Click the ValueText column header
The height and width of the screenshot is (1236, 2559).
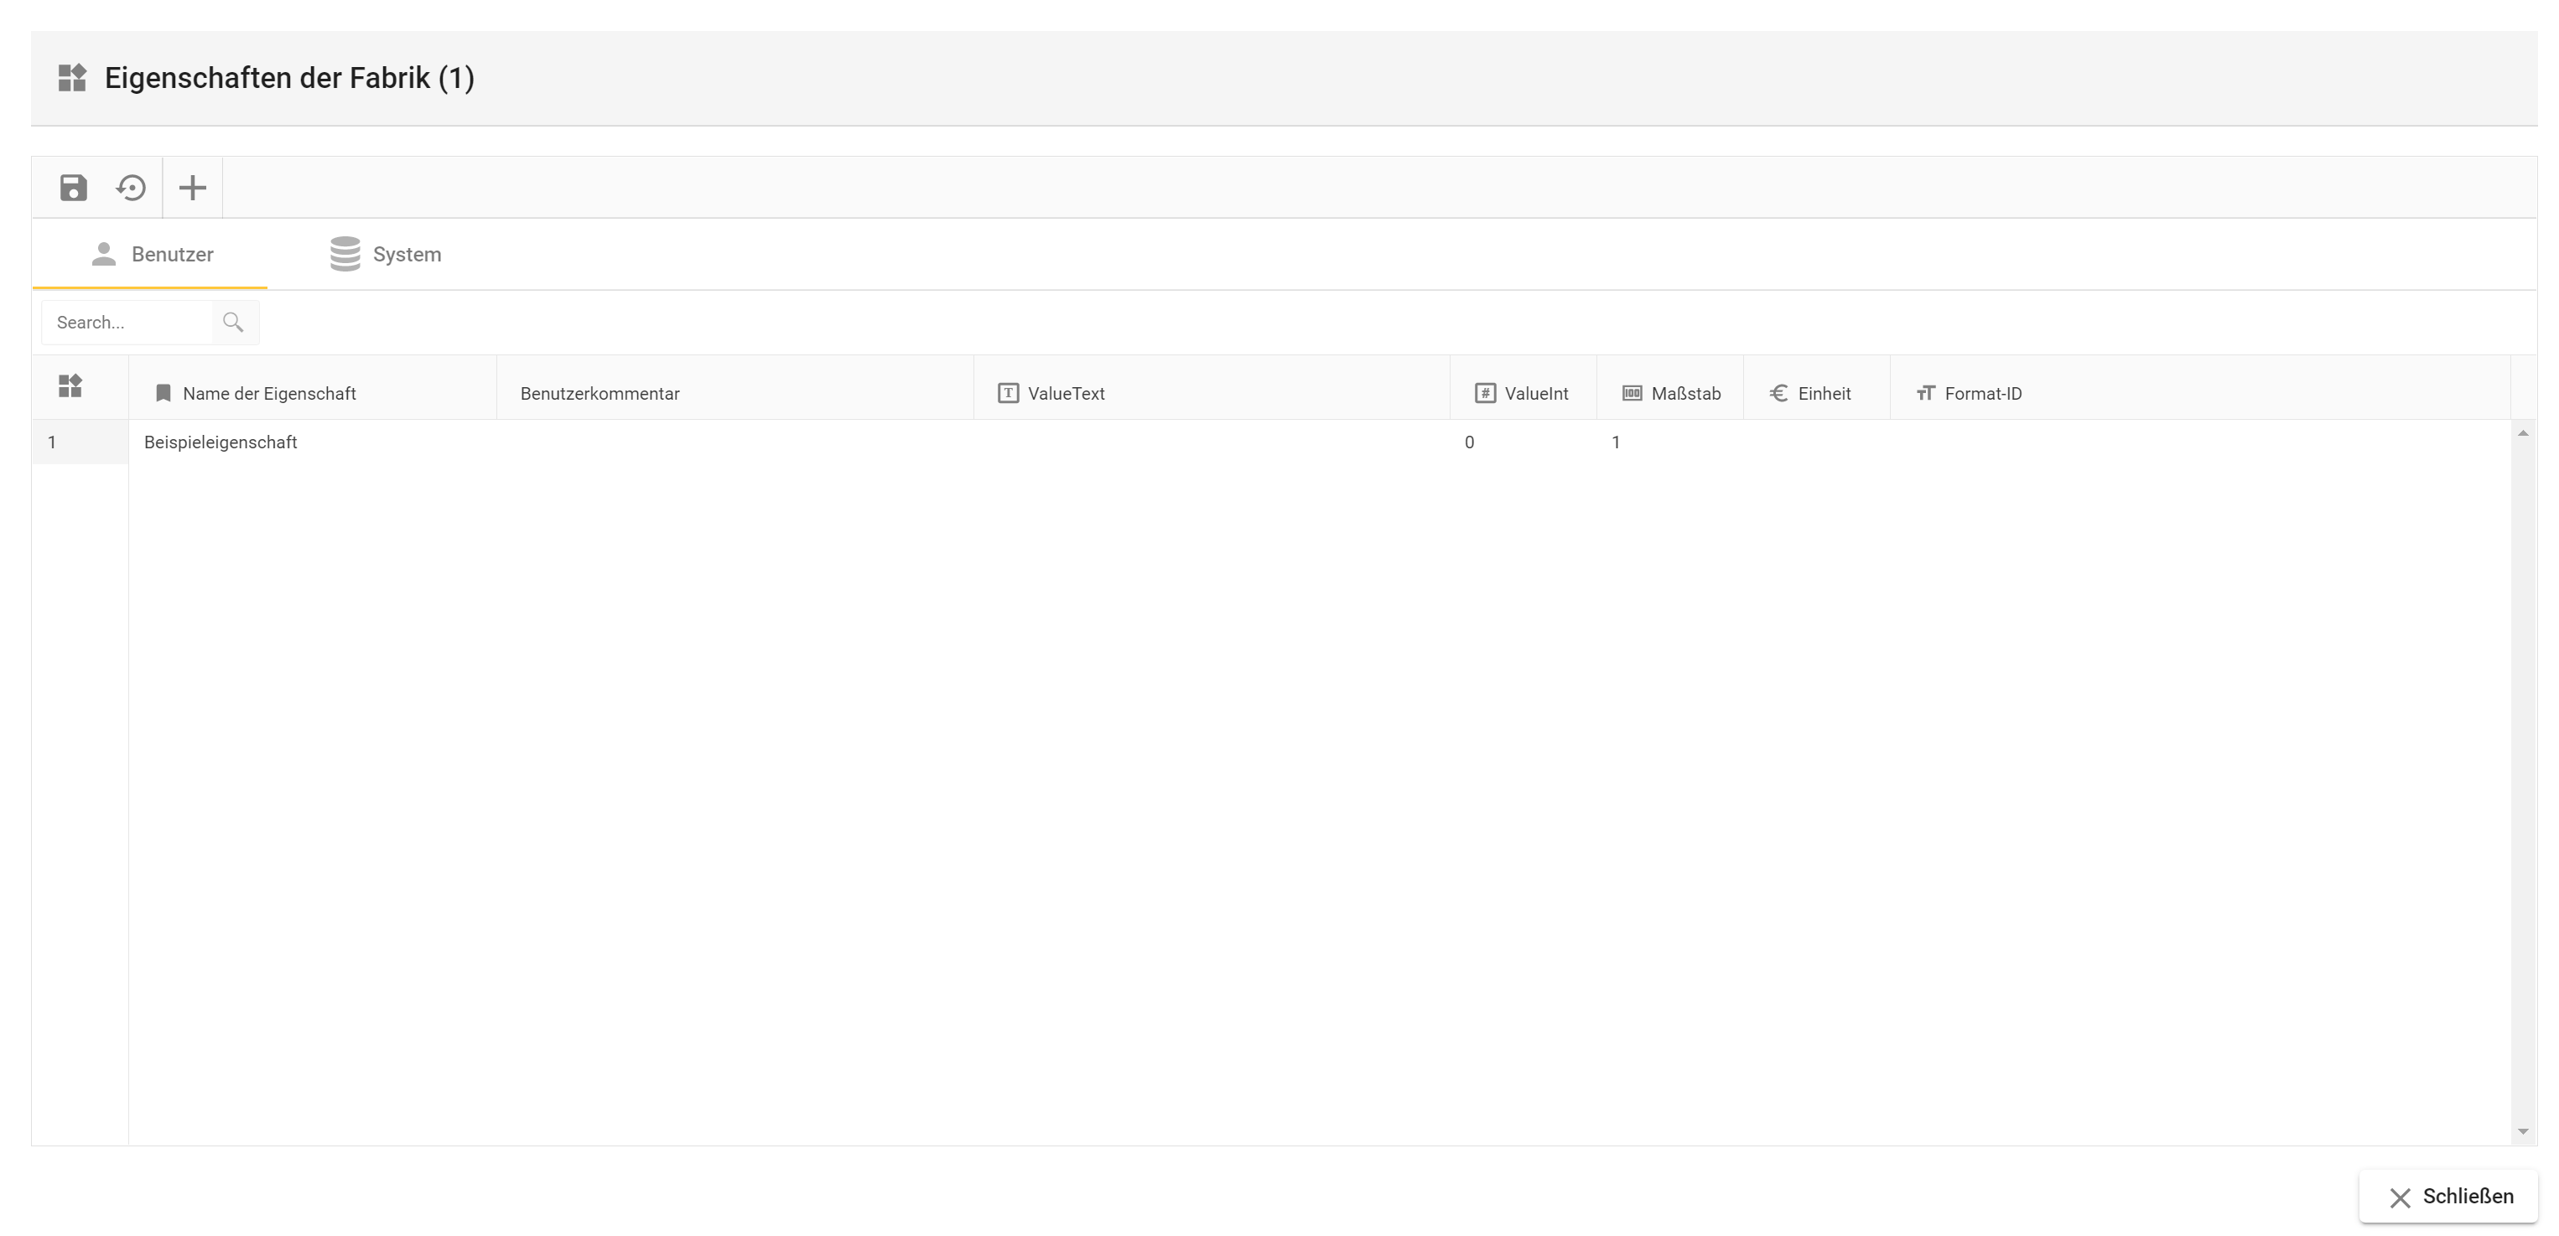point(1066,393)
